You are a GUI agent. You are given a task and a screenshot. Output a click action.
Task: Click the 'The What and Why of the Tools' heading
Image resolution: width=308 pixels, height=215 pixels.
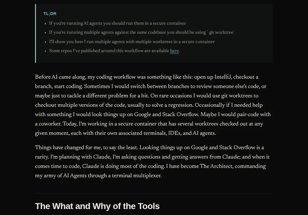(x=97, y=206)
